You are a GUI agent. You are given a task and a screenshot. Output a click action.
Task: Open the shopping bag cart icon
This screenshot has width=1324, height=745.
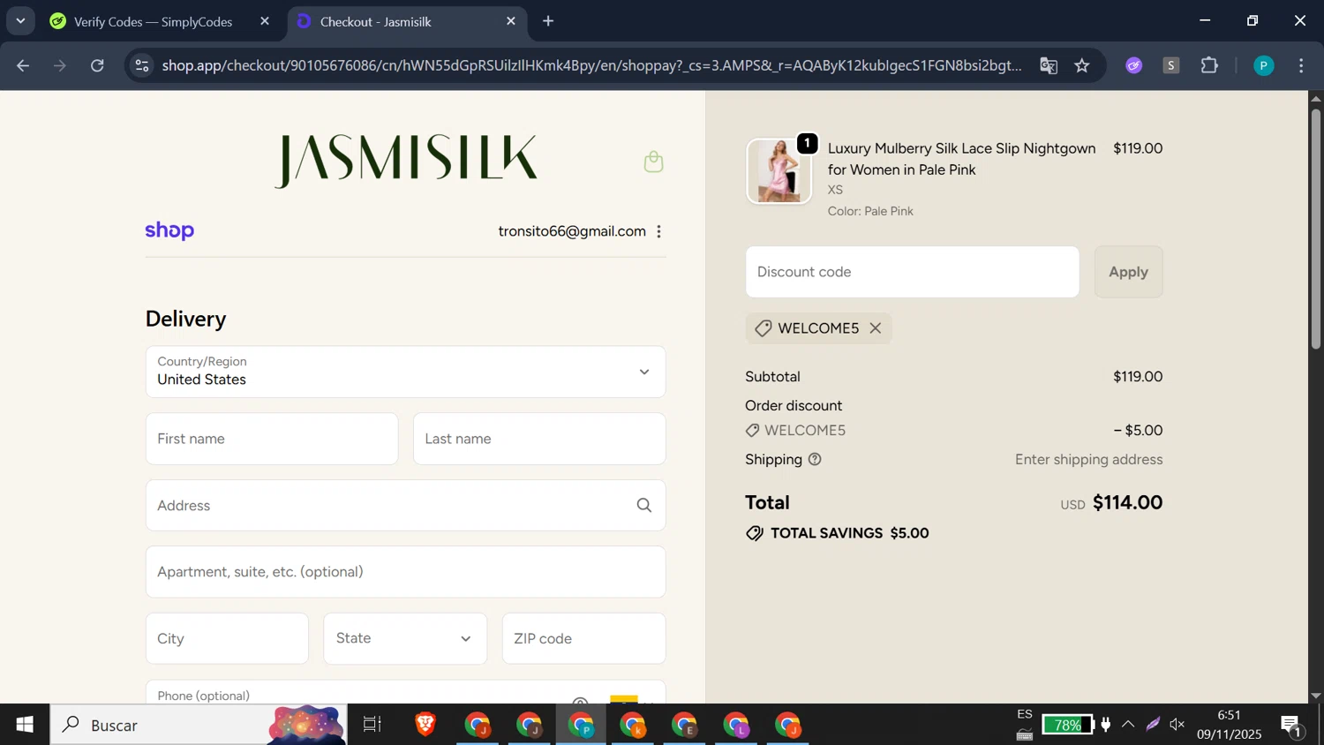point(653,162)
